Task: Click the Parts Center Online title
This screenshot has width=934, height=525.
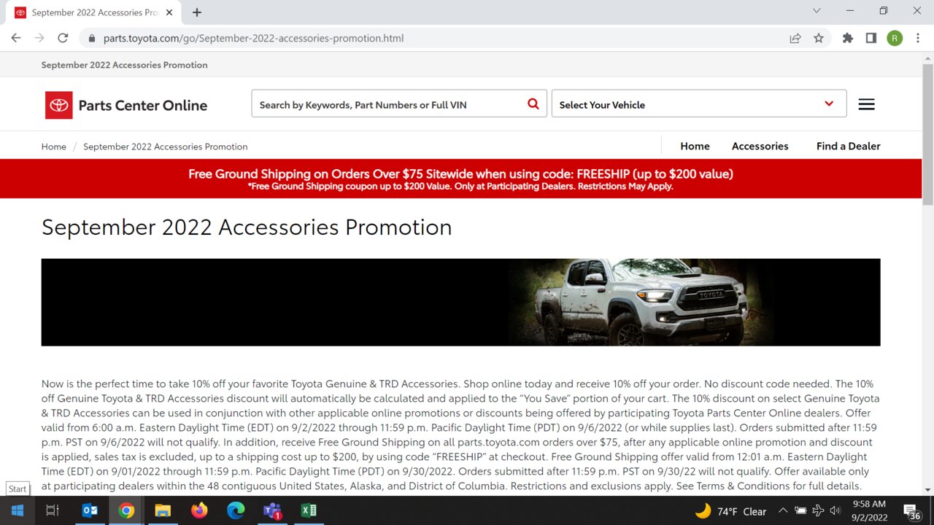Action: click(143, 105)
